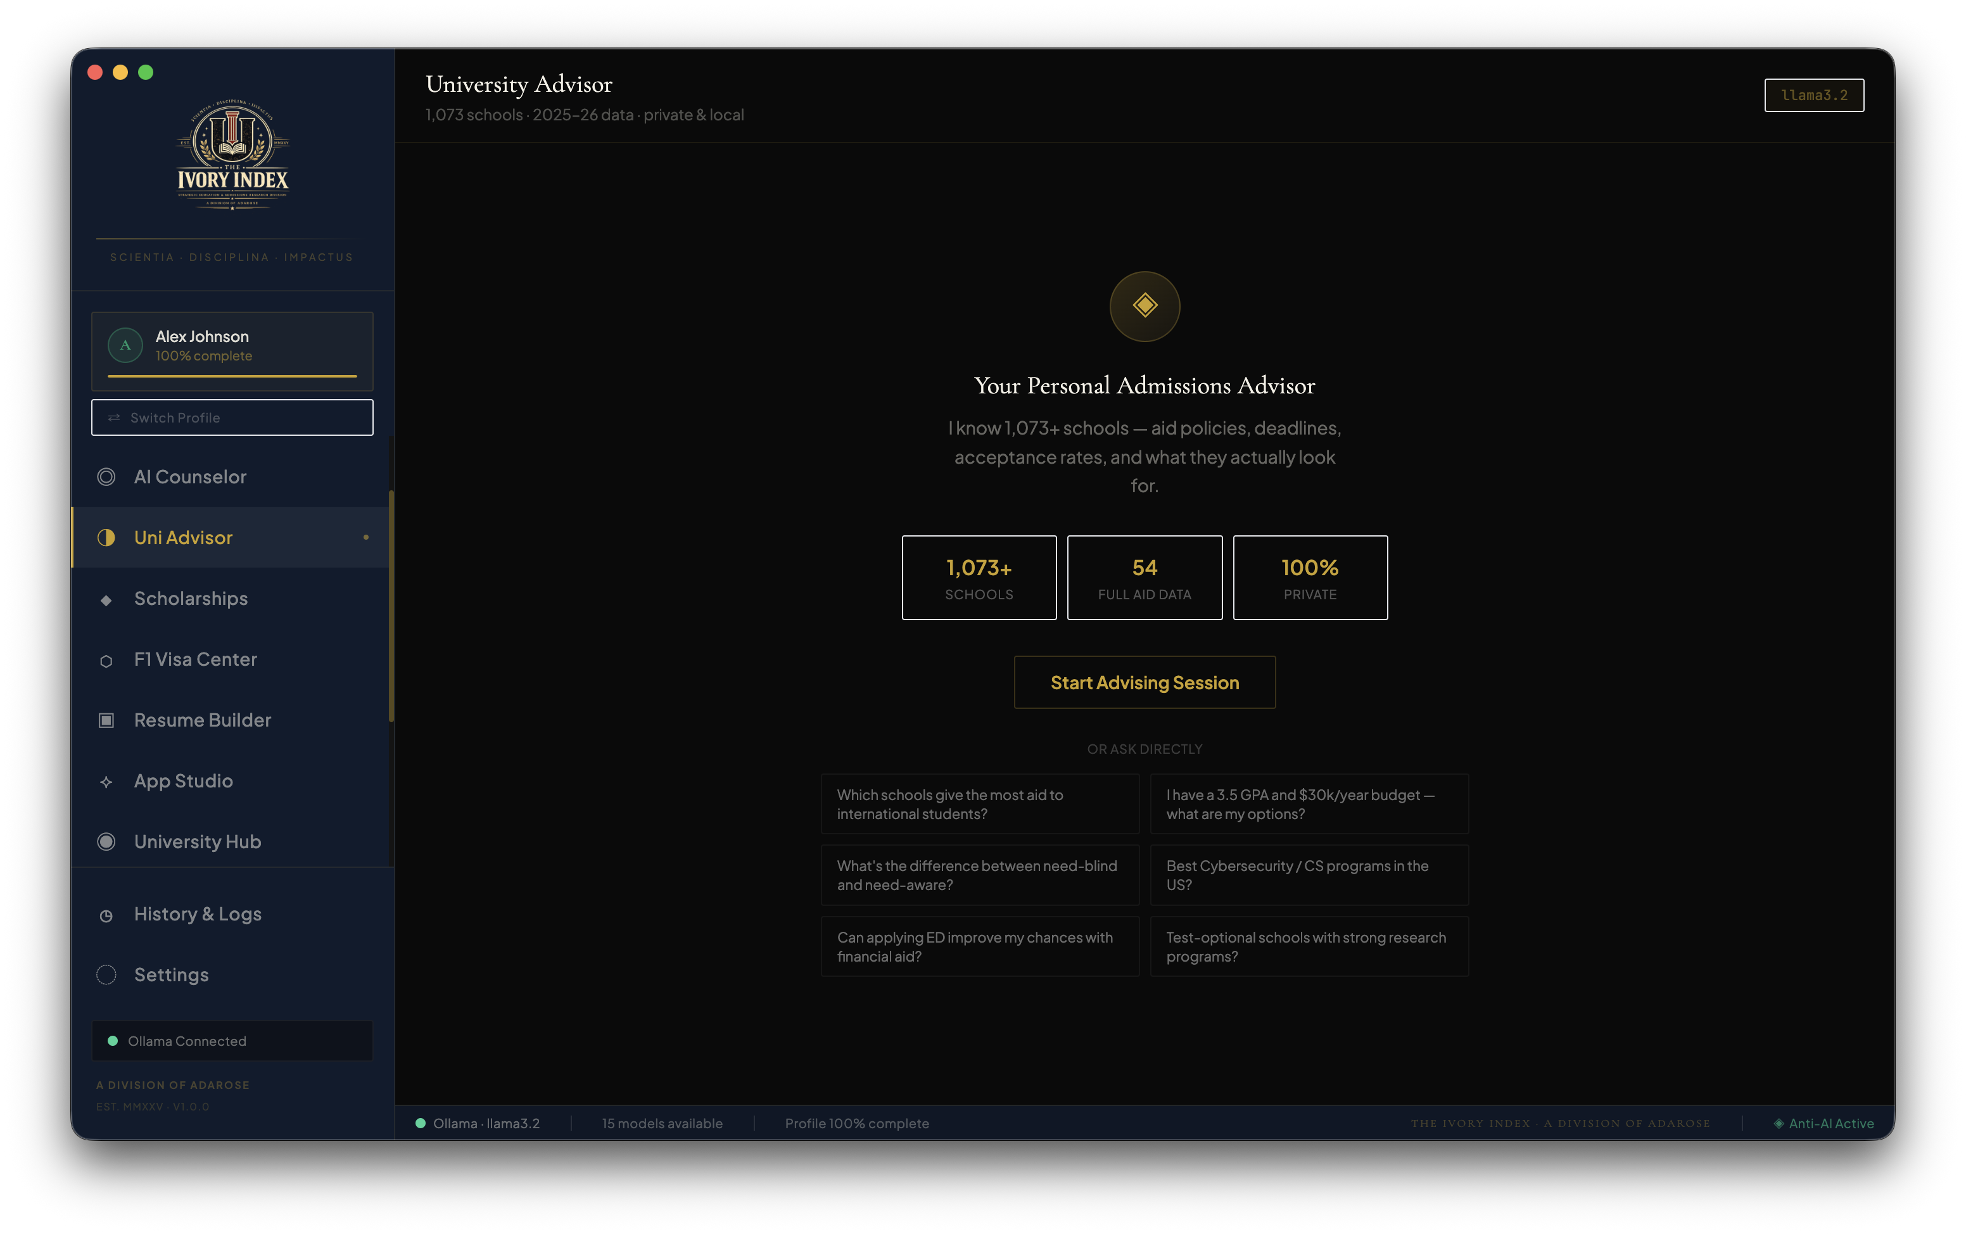Click the University Hub target icon

click(x=106, y=841)
